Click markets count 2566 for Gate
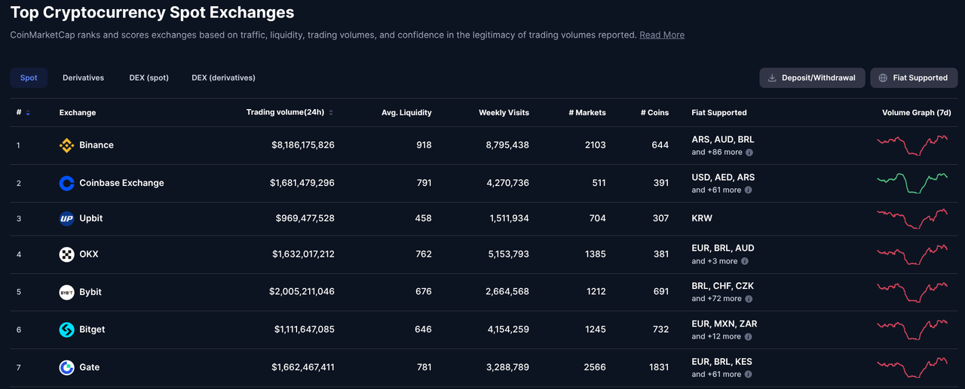This screenshot has height=389, width=965. pyautogui.click(x=595, y=367)
